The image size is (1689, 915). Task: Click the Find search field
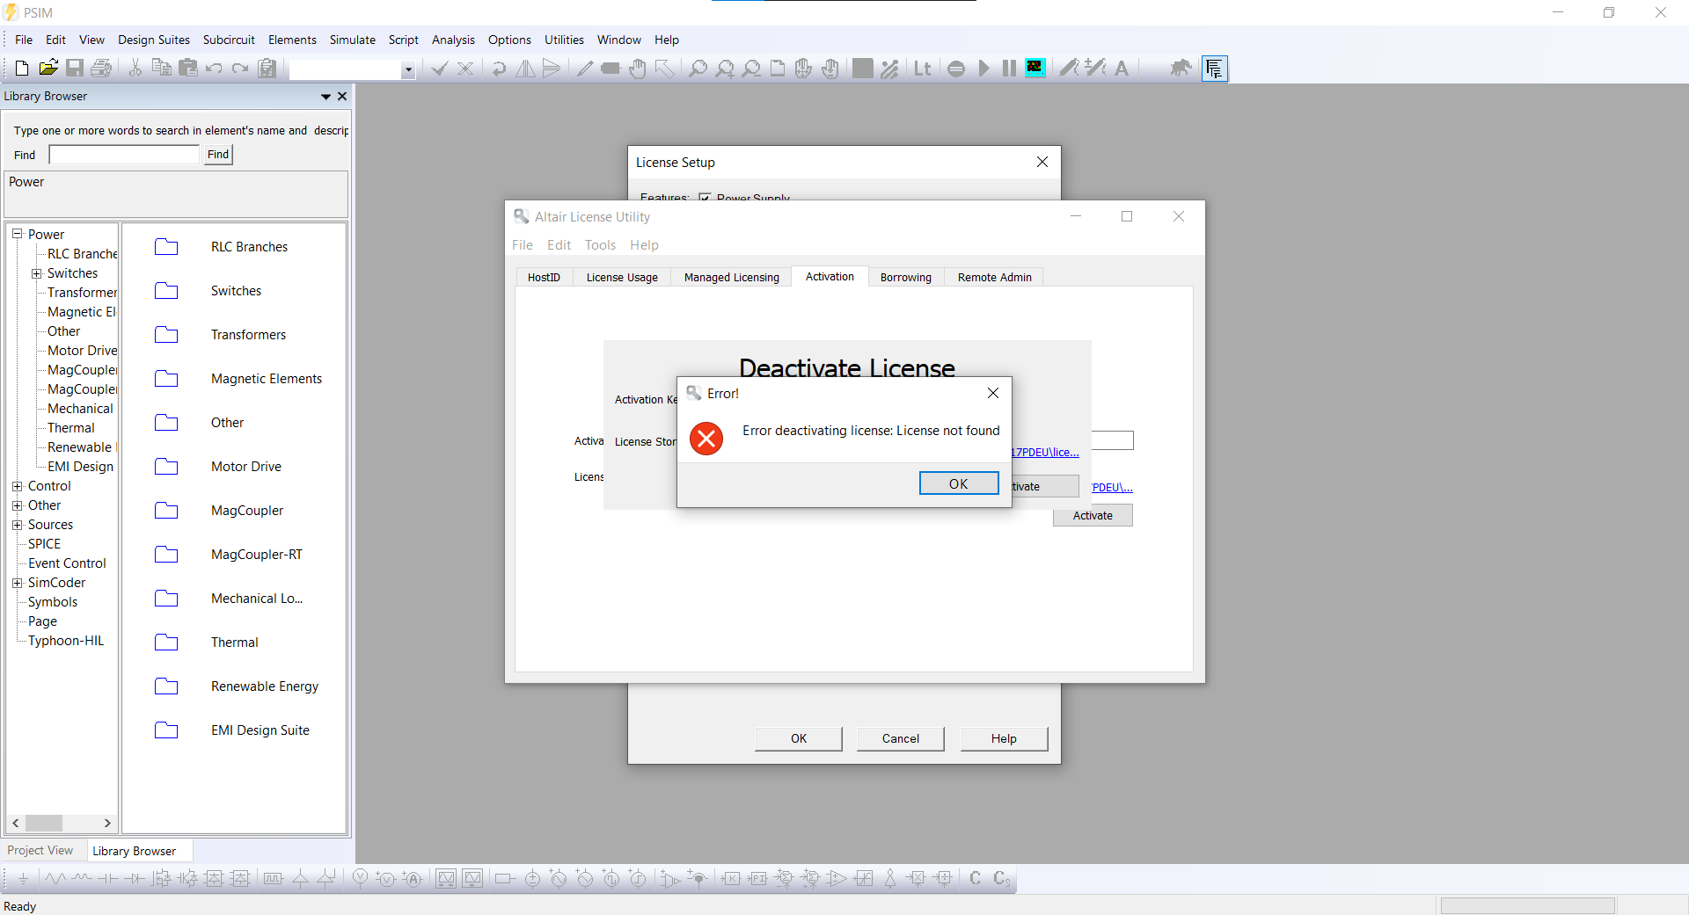click(x=123, y=154)
